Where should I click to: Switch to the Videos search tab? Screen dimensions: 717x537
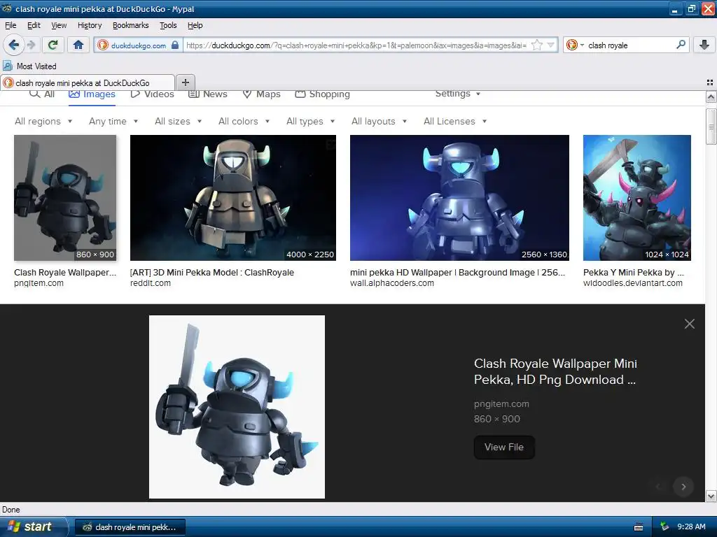(152, 94)
